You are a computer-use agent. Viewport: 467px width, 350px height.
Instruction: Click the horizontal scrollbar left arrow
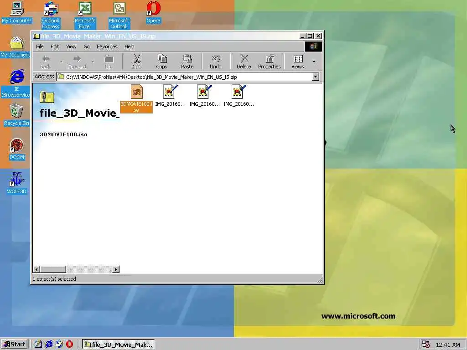click(36, 269)
